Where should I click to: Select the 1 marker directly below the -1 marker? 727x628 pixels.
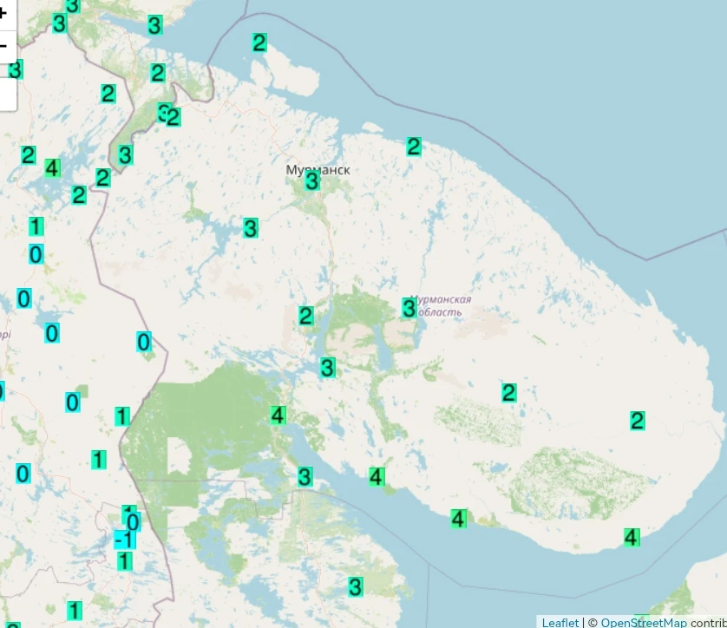click(x=123, y=561)
